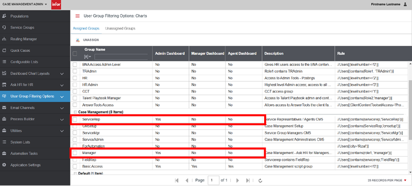Click the Dashboard Chart Layouts icon

[4, 73]
